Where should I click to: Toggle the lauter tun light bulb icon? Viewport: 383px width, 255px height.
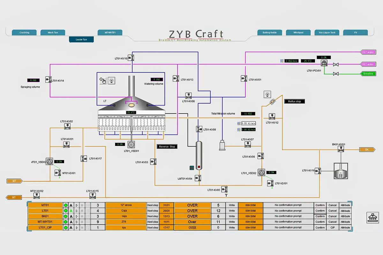tap(111, 80)
